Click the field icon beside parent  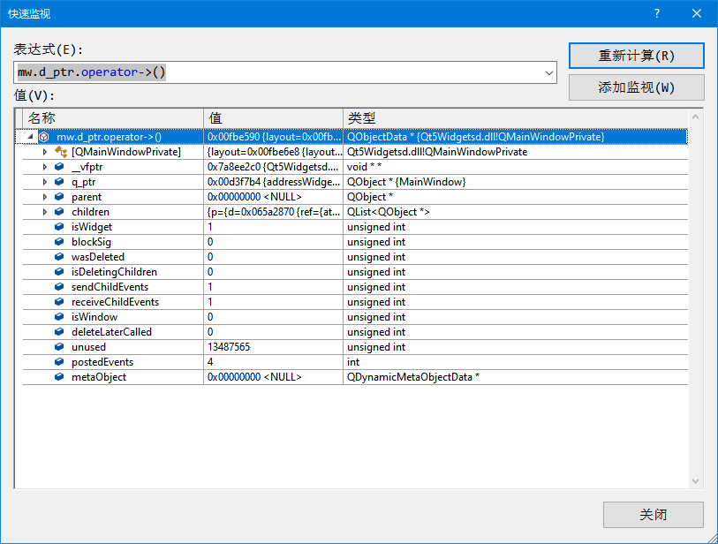pos(59,197)
